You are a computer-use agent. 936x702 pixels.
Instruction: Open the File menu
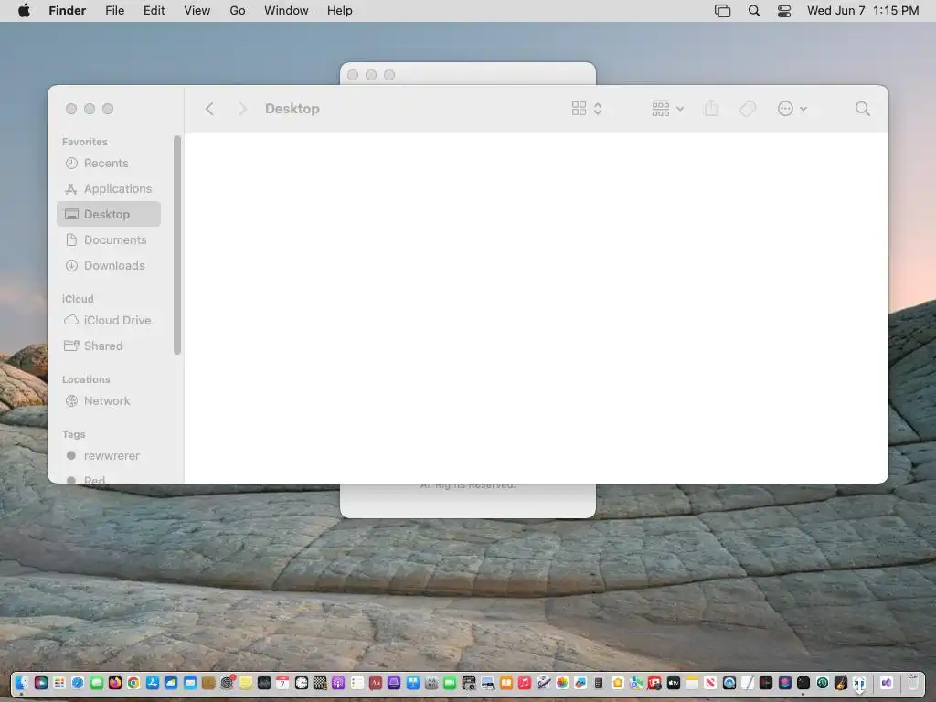click(114, 11)
